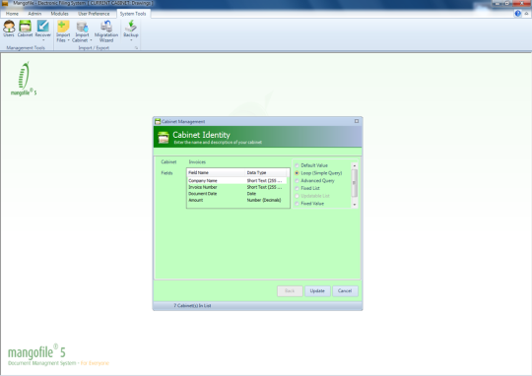The height and width of the screenshot is (376, 532).
Task: Expand the Import Cabinet dropdown arrow
Action: click(91, 40)
